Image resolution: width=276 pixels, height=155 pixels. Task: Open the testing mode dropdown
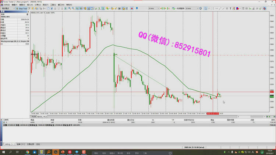click(x=7, y=8)
